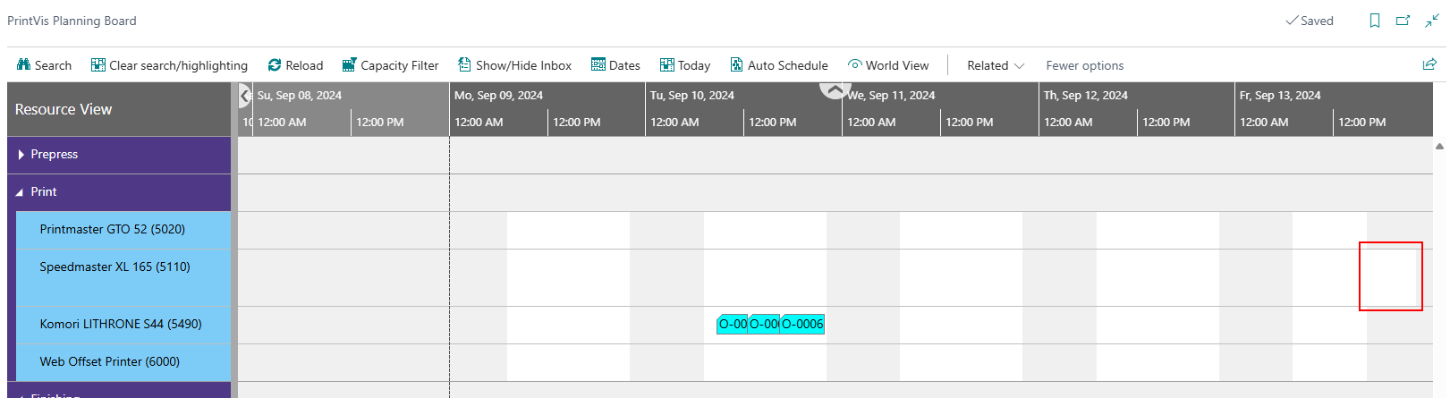This screenshot has height=398, width=1450.
Task: Click the share icon at toolbar end
Action: click(x=1429, y=64)
